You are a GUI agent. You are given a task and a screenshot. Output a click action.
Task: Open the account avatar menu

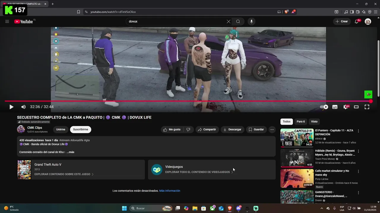pyautogui.click(x=368, y=21)
